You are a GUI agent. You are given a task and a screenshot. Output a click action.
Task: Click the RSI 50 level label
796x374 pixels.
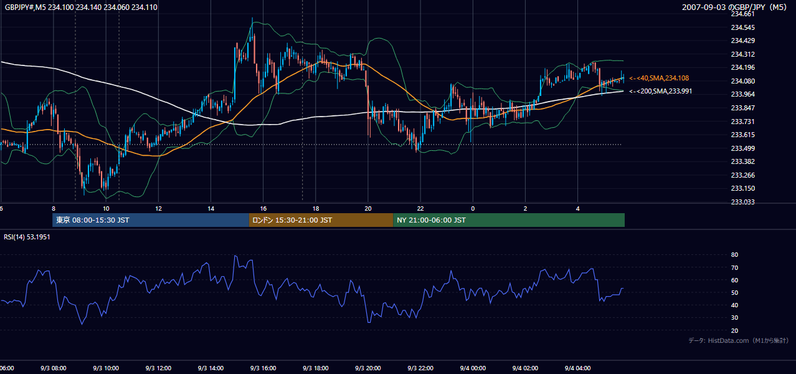[734, 292]
